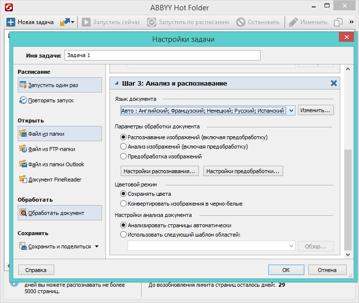Click the ABBYY Hot Folder app logo icon
The height and width of the screenshot is (303, 359).
coord(9,7)
